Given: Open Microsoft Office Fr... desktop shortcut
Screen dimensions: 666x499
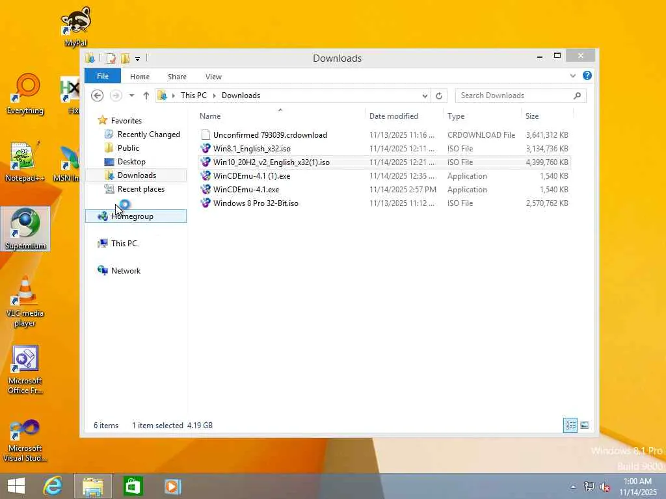Looking at the screenshot, I should [x=25, y=370].
